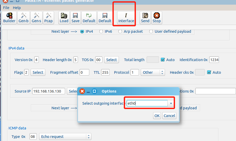Open the Protocol 'Other' dropdown

point(153,72)
